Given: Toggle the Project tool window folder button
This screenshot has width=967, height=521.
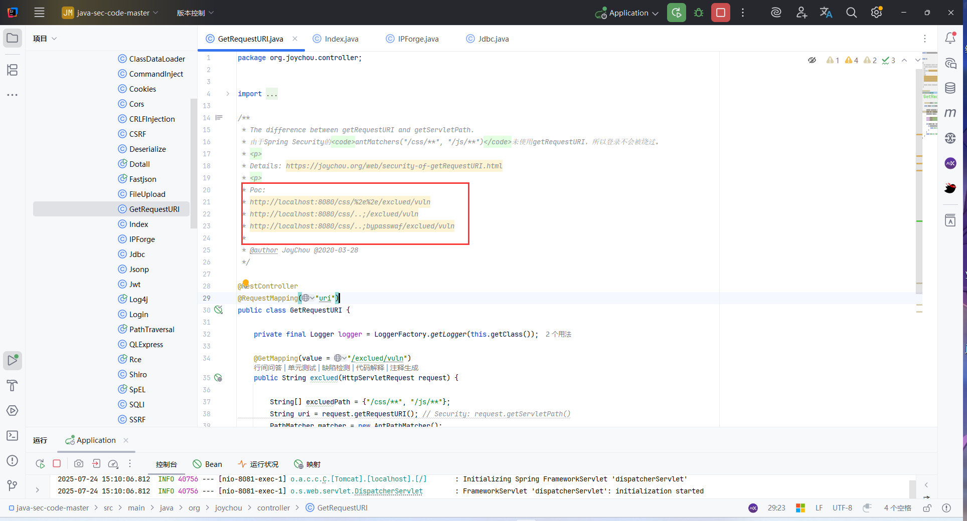Looking at the screenshot, I should click(13, 38).
